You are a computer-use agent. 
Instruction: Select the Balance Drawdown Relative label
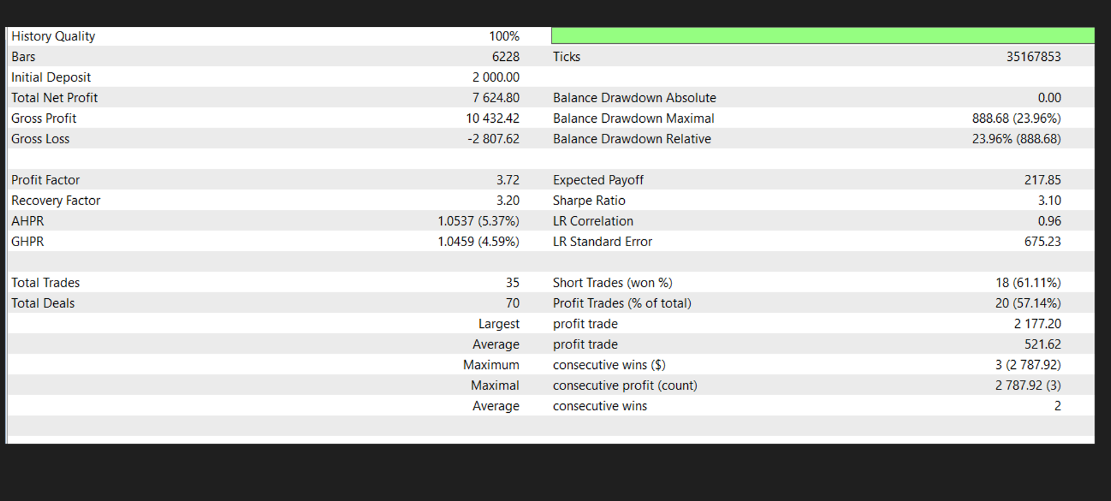coord(632,139)
